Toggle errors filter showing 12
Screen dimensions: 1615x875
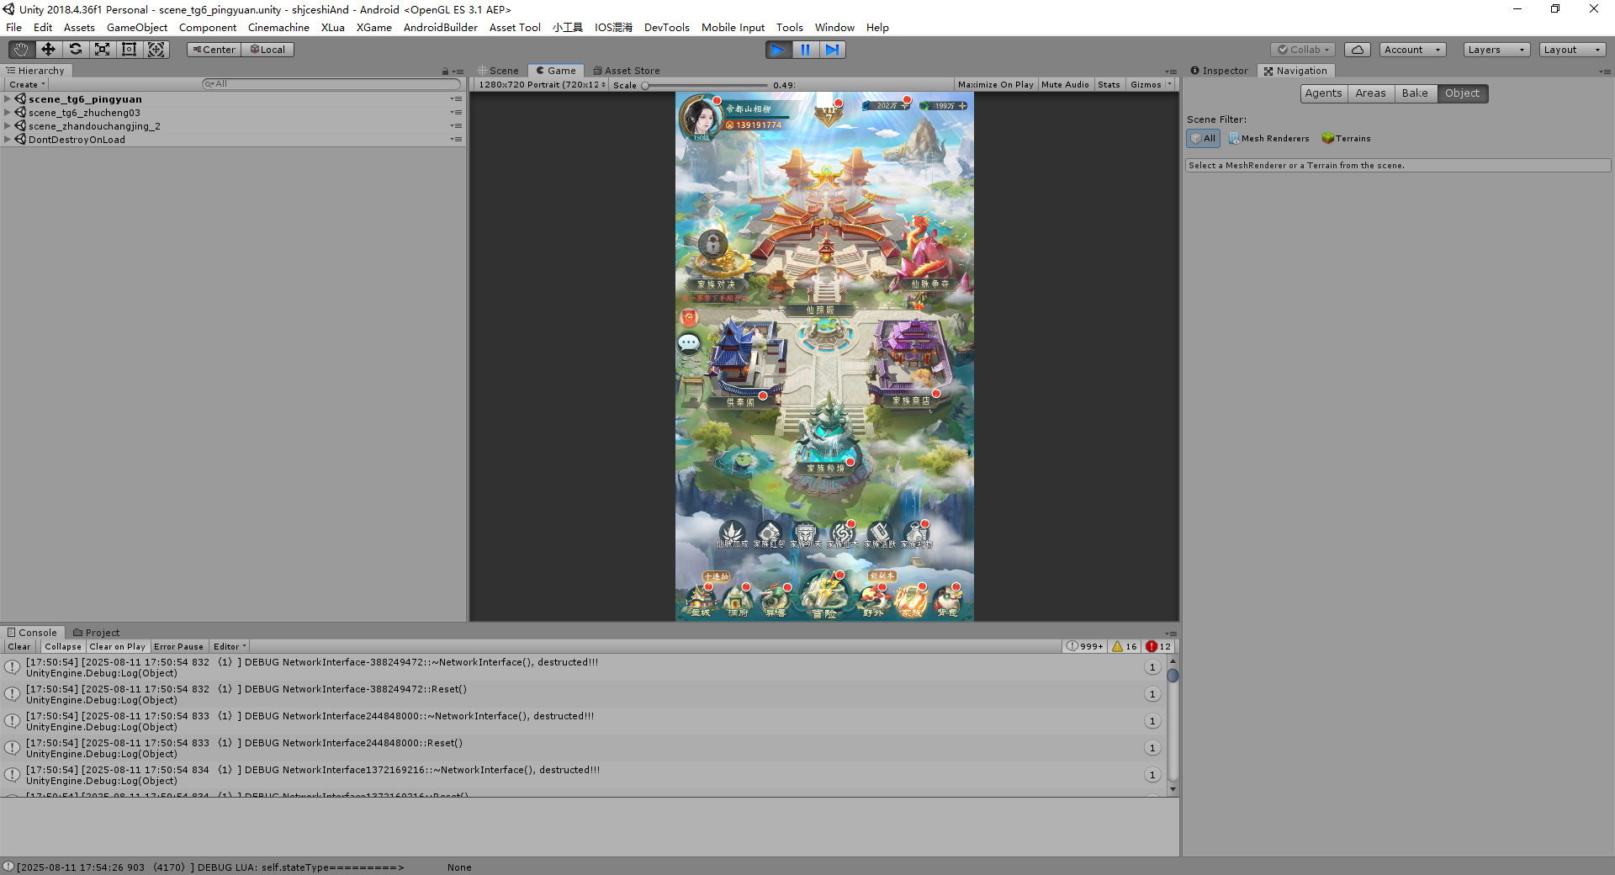click(x=1158, y=647)
